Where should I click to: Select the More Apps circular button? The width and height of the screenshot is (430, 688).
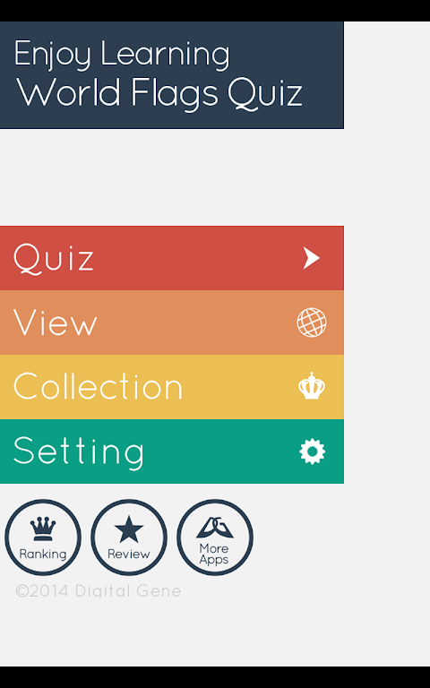(215, 537)
